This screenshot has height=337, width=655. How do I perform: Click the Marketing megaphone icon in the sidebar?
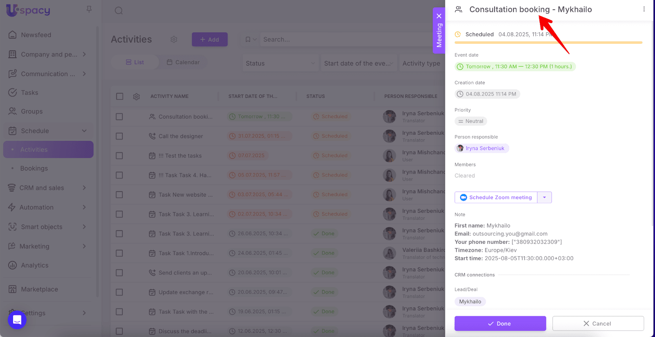pyautogui.click(x=12, y=246)
